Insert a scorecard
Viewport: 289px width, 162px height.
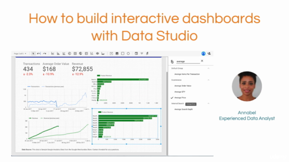click(x=86, y=54)
